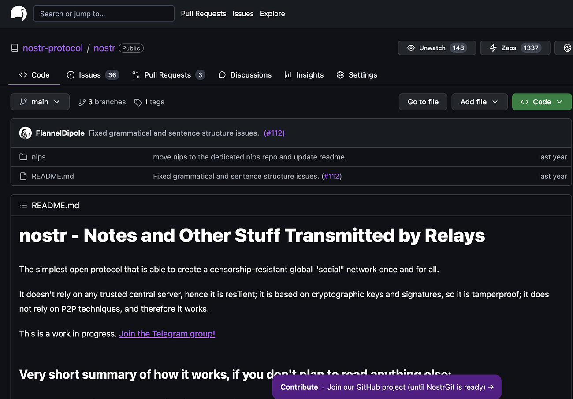The height and width of the screenshot is (399, 573).
Task: Click the nostr README main heading
Action: (x=252, y=236)
